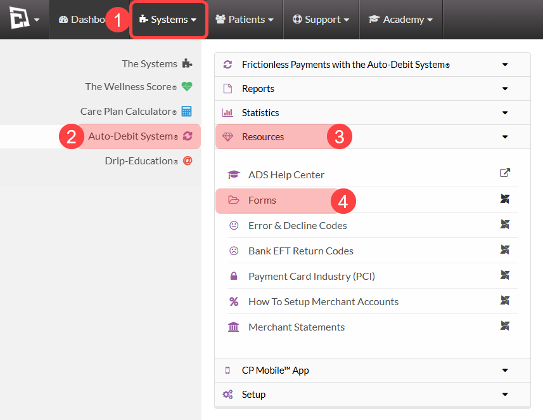The height and width of the screenshot is (420, 543).
Task: Click the external-link icon for ADS Help Center
Action: pyautogui.click(x=504, y=173)
